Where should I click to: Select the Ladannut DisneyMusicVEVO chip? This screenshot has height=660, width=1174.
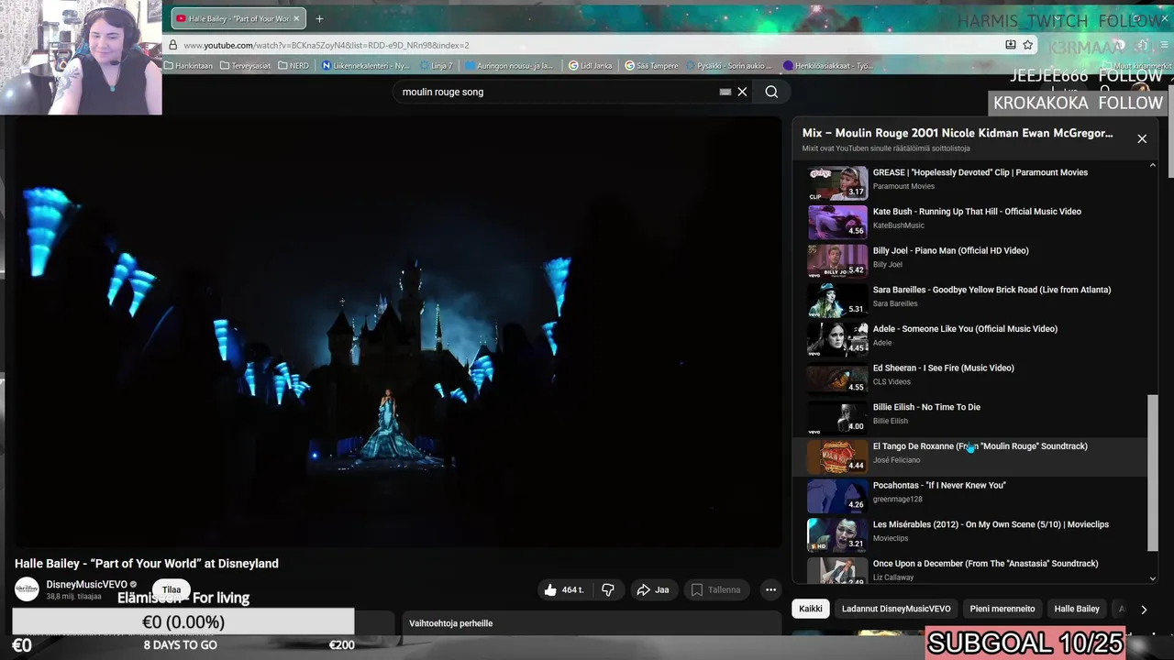(x=896, y=609)
